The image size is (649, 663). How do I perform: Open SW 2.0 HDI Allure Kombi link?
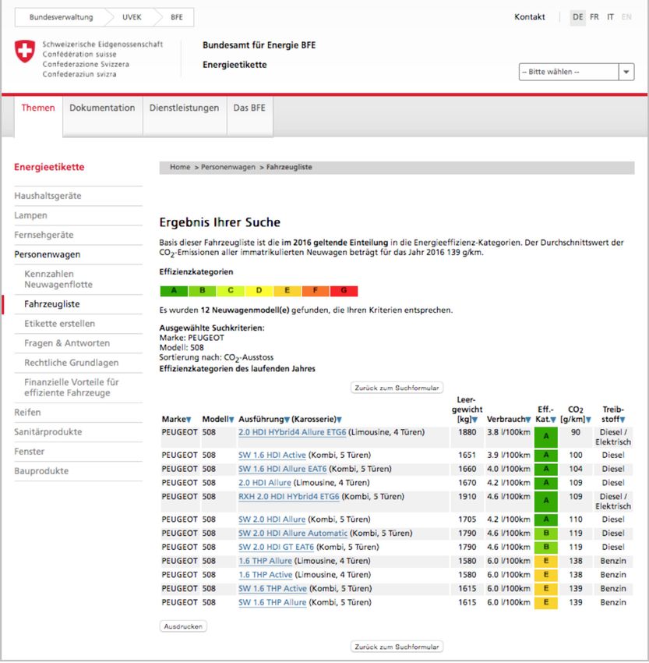pos(272,519)
